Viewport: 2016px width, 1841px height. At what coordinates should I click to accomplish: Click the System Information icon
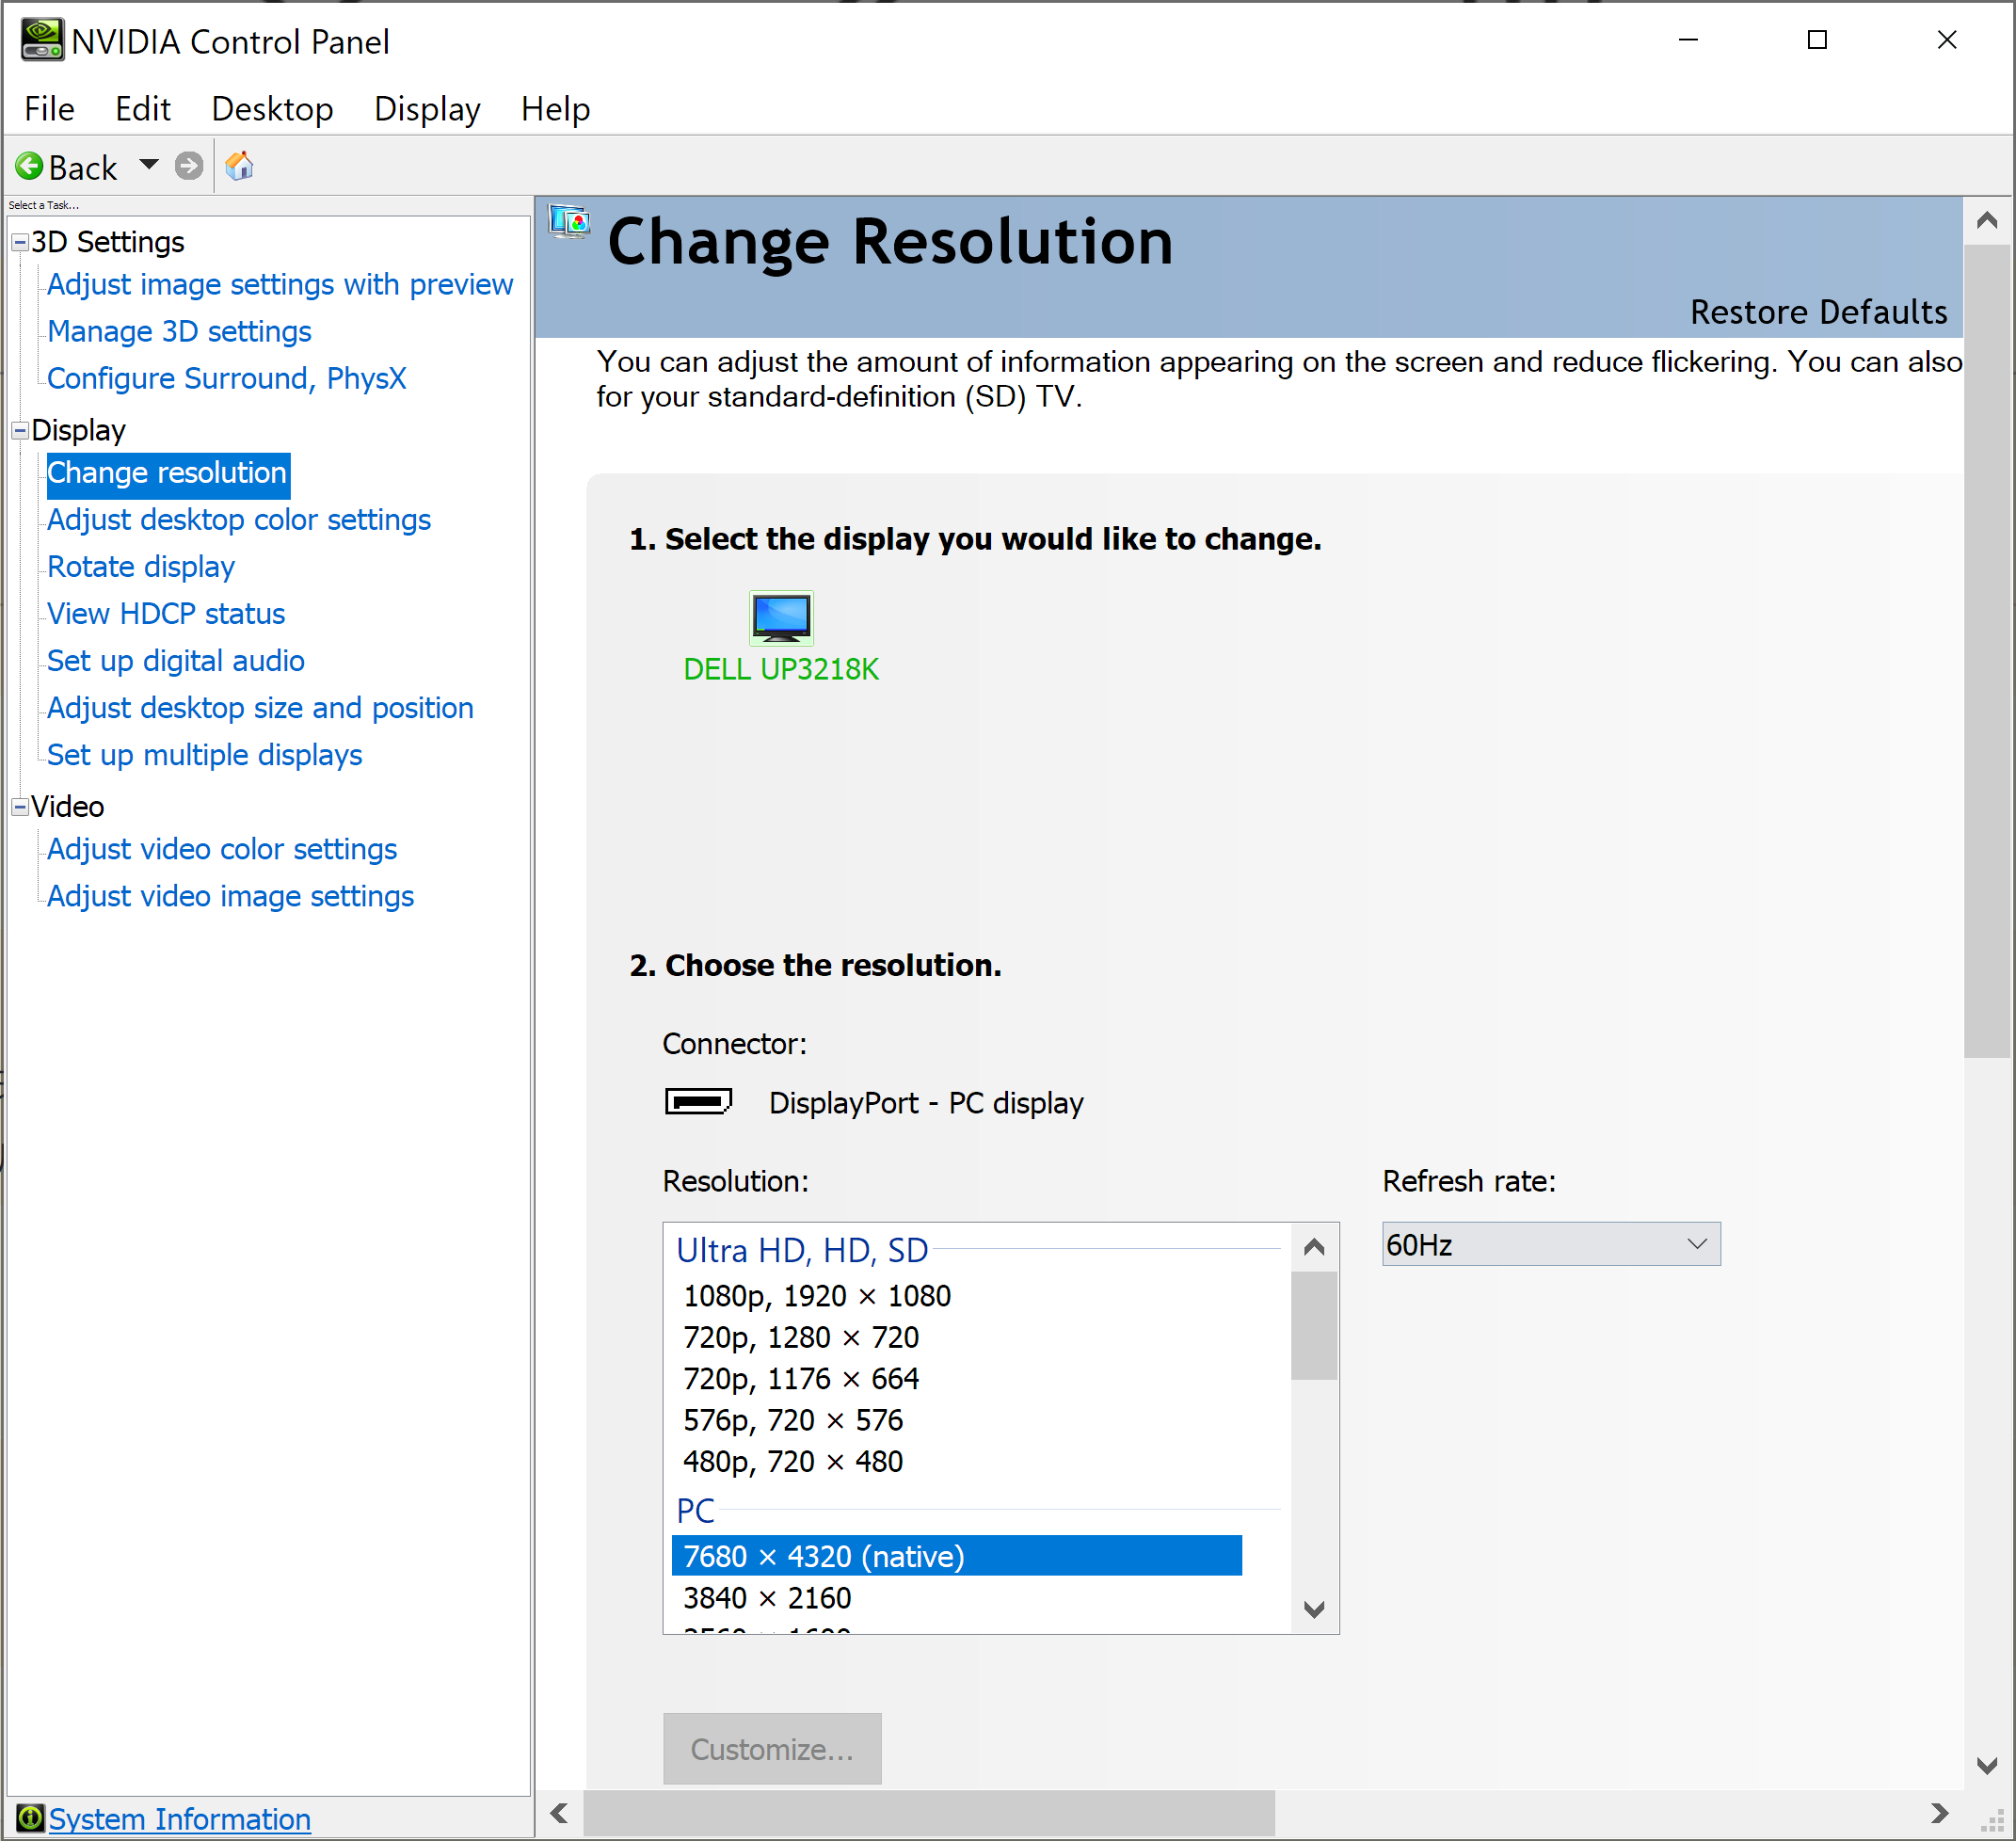(x=30, y=1817)
